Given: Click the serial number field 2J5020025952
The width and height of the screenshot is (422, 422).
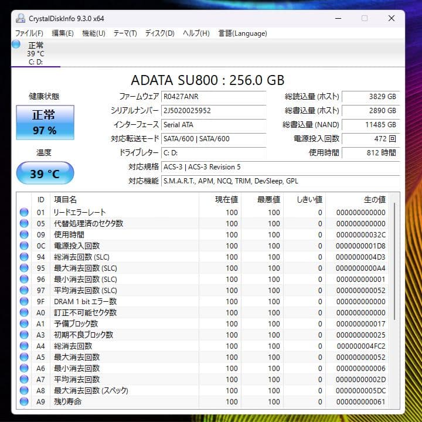Looking at the screenshot, I should click(214, 111).
